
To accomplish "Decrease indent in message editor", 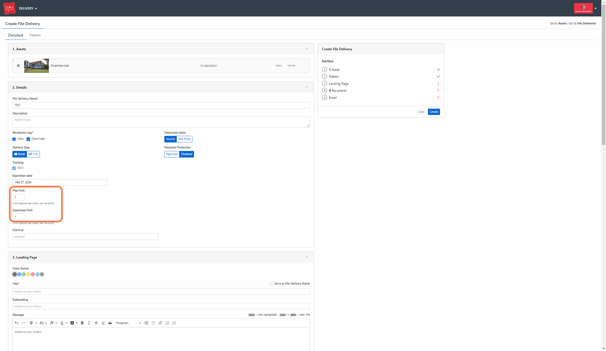I will (x=153, y=323).
